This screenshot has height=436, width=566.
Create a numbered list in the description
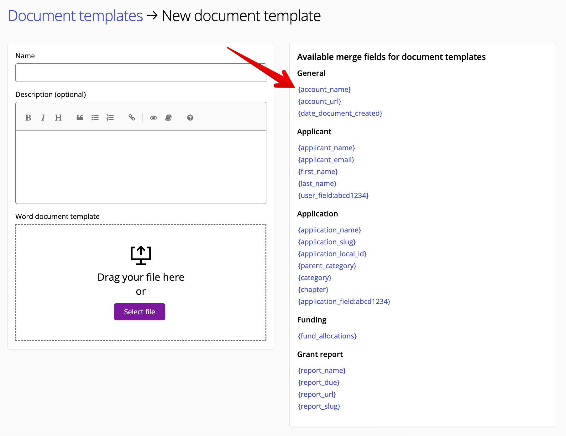tap(110, 117)
